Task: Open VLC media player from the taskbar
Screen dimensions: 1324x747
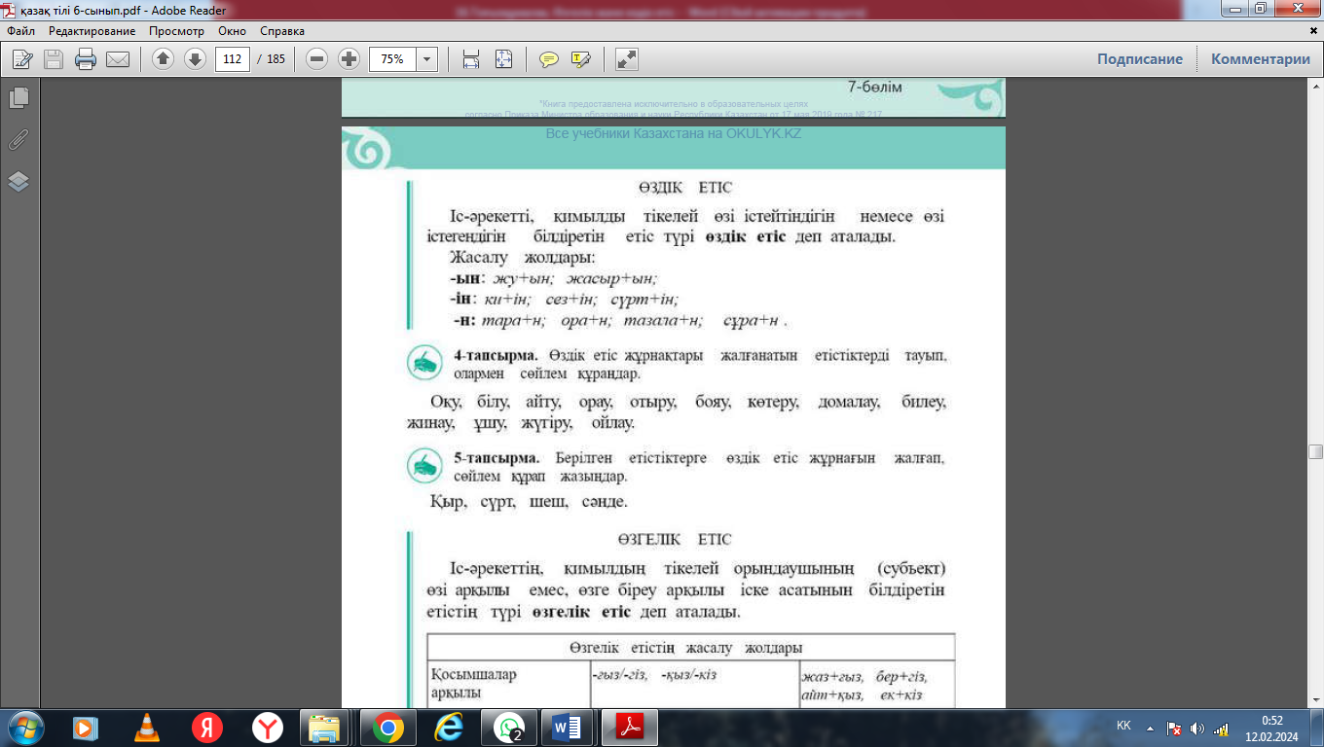Action: coord(146,728)
